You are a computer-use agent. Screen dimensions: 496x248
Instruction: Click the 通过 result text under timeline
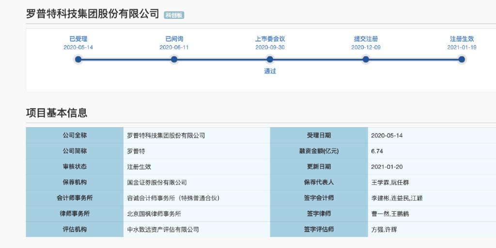270,71
